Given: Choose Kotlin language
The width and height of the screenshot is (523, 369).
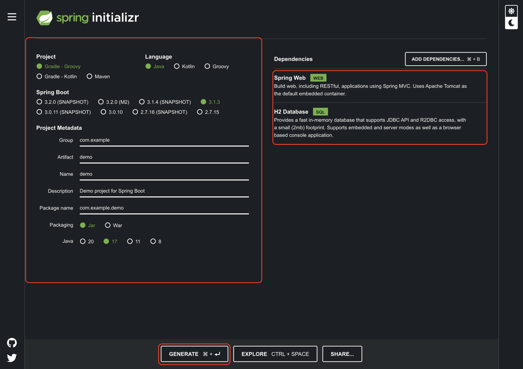Looking at the screenshot, I should coord(184,66).
